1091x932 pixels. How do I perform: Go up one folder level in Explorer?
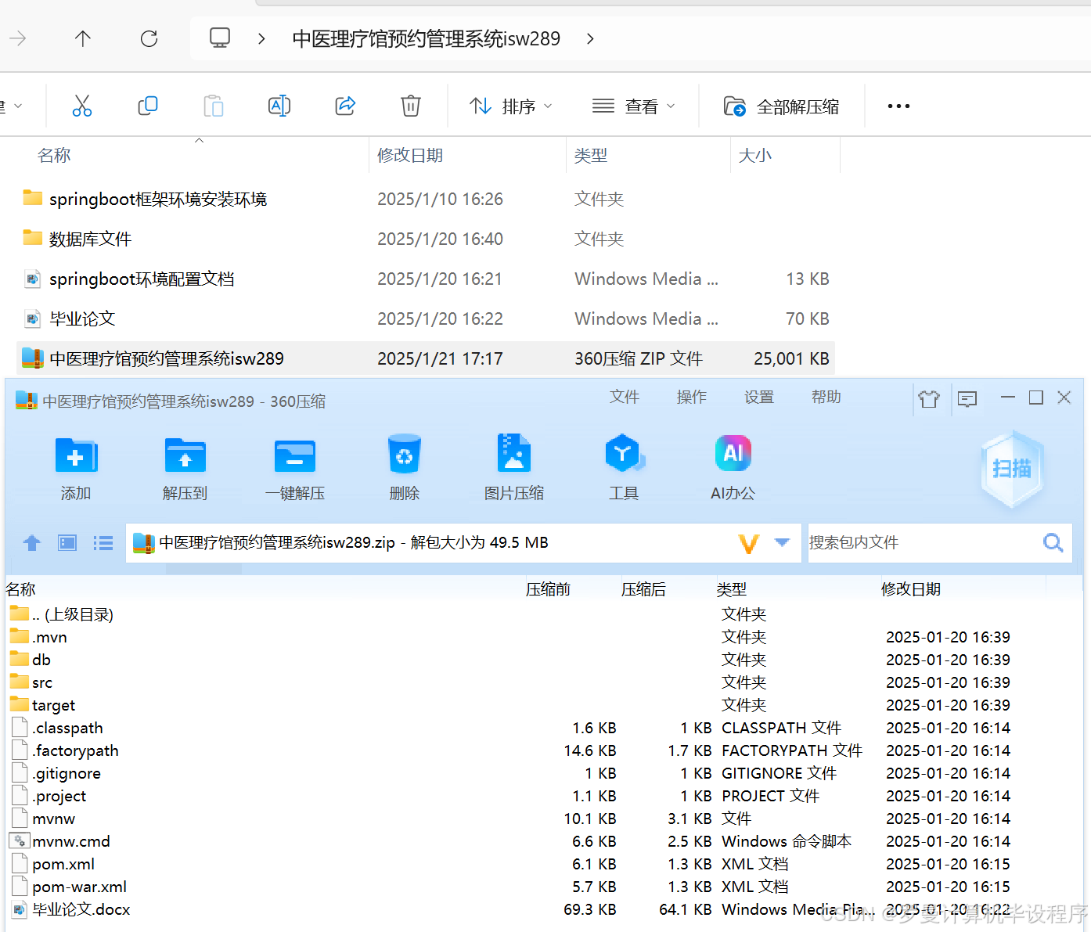[x=83, y=38]
